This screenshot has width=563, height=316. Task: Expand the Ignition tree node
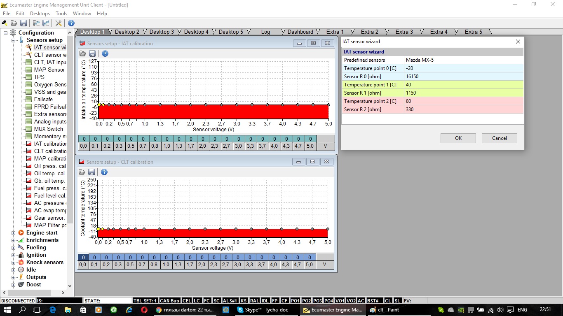(13, 255)
